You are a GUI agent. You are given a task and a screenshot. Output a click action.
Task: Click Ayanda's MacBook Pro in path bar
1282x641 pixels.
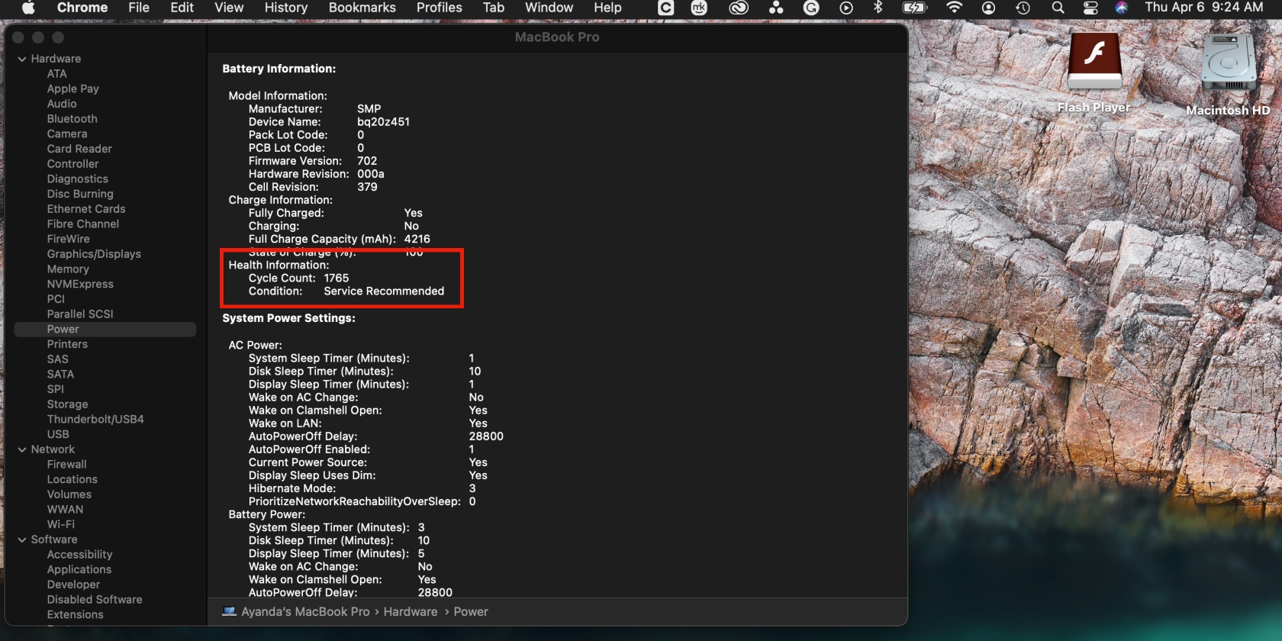click(305, 612)
